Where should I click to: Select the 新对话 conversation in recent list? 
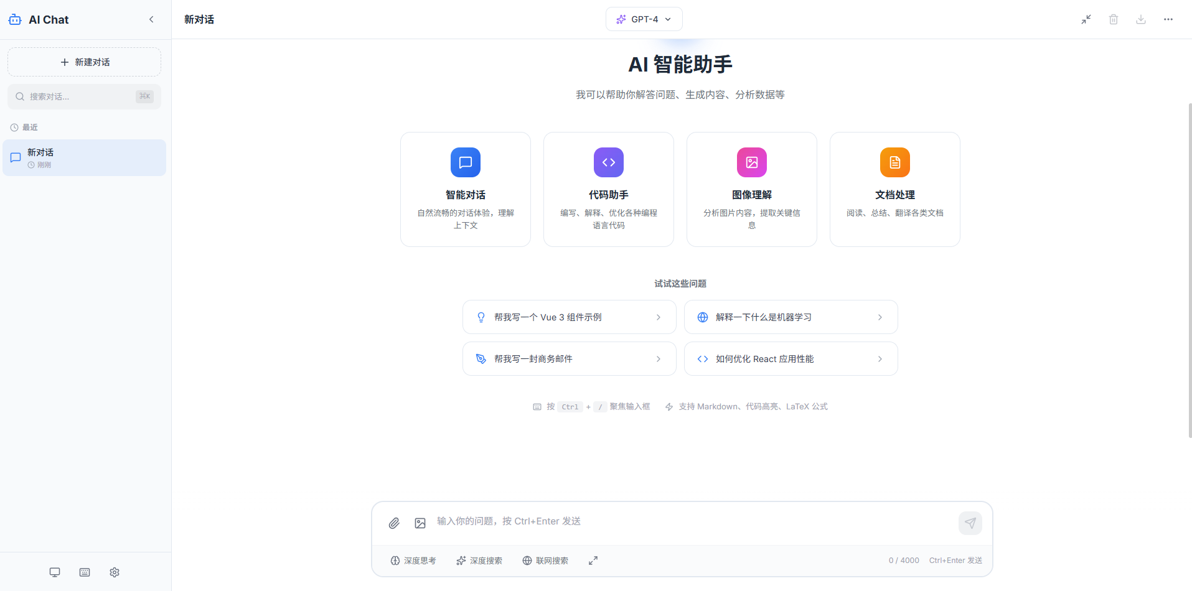[85, 158]
